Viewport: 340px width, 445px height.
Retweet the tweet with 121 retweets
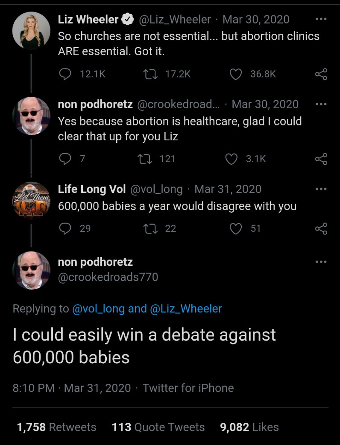coord(145,159)
